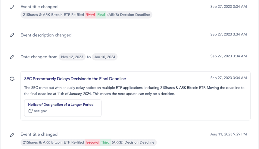
Task: Click green Third tag in bottom title
Action: tap(105, 142)
